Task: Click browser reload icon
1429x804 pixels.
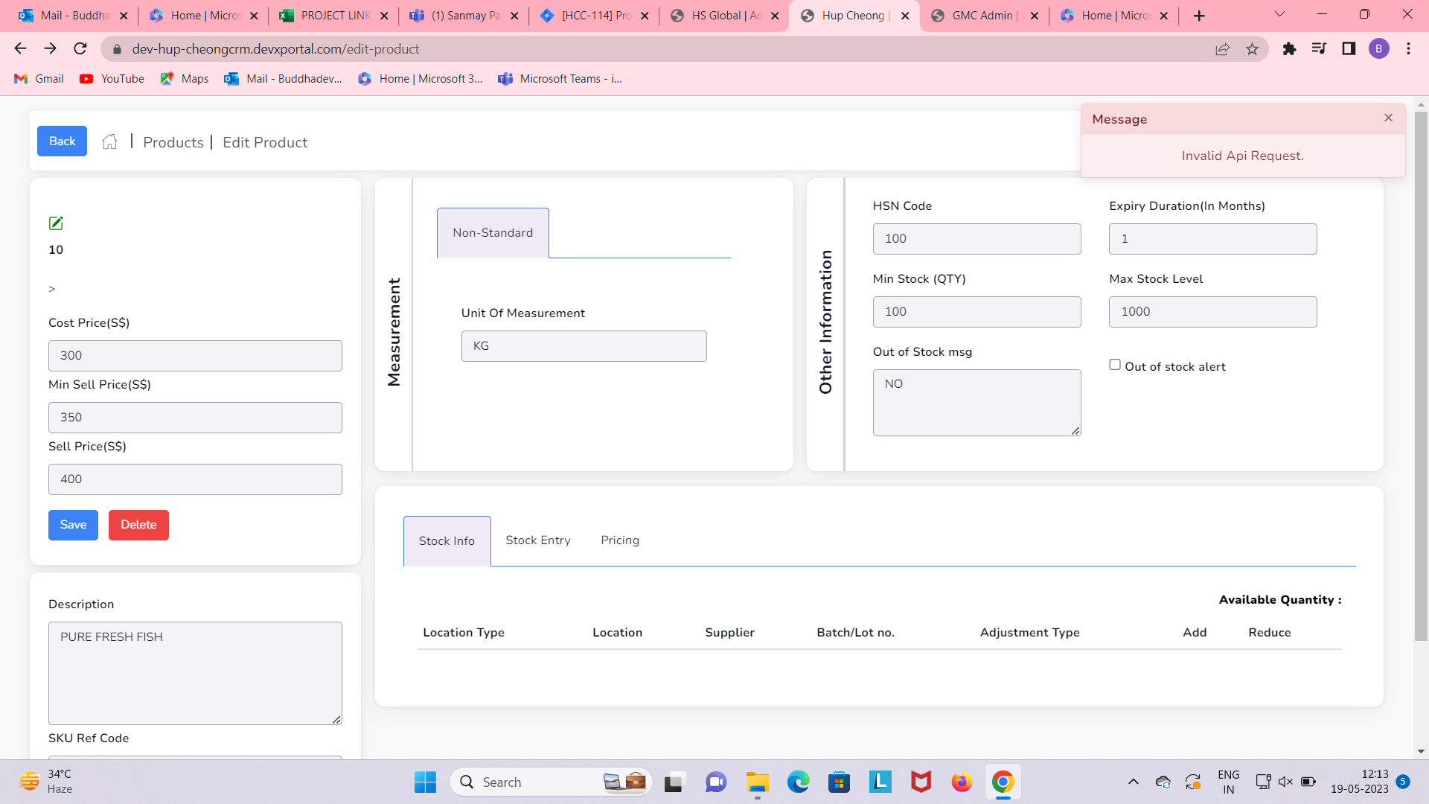Action: pos(80,49)
